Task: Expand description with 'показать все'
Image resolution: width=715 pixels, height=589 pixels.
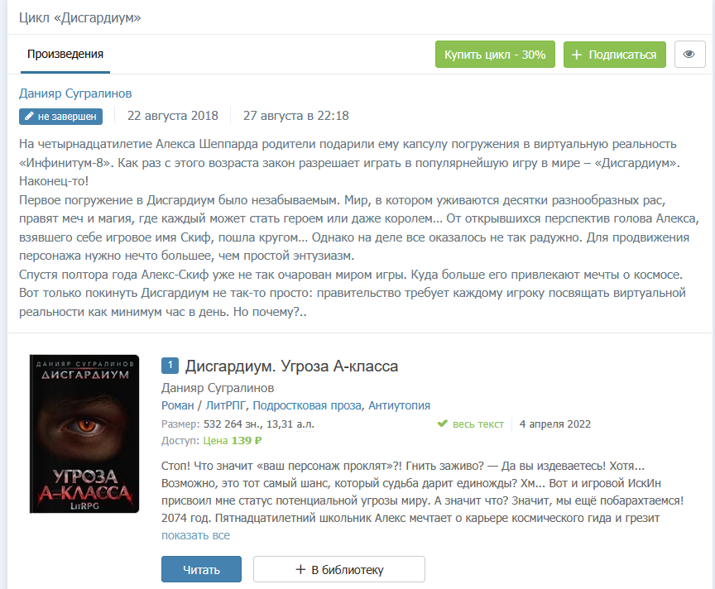Action: [x=195, y=535]
